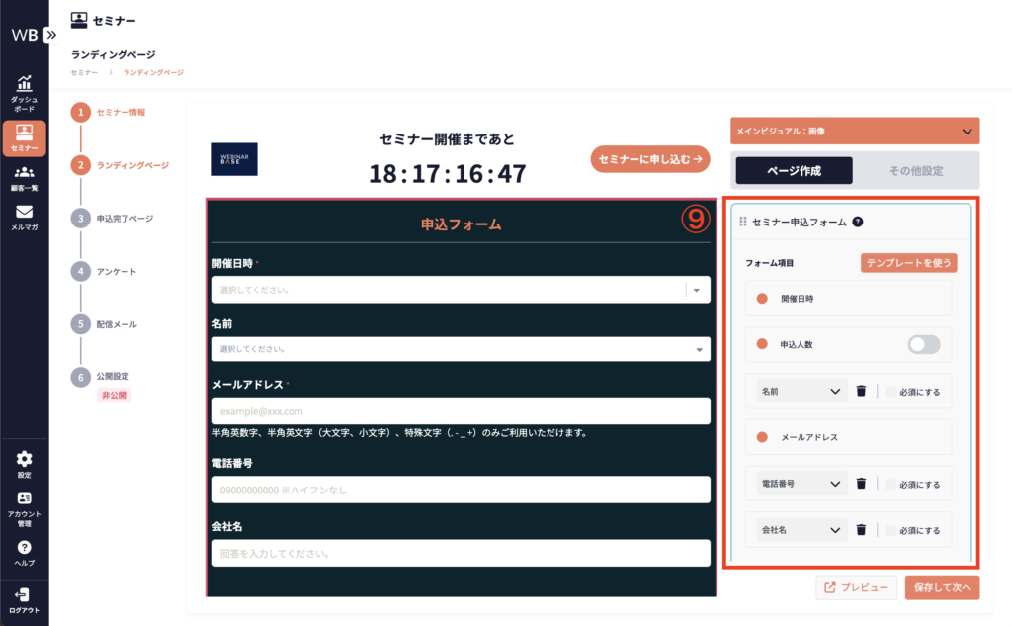Open the mail magazine envelope icon

coord(24,212)
